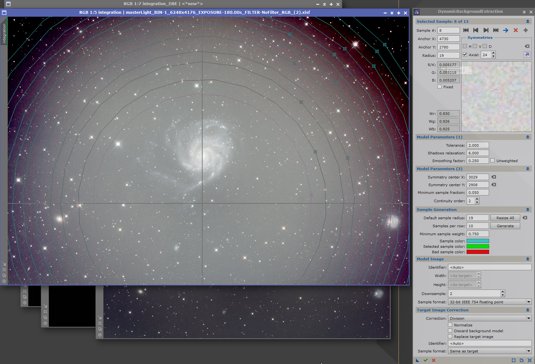Open Bad sample color swatch

(x=478, y=252)
